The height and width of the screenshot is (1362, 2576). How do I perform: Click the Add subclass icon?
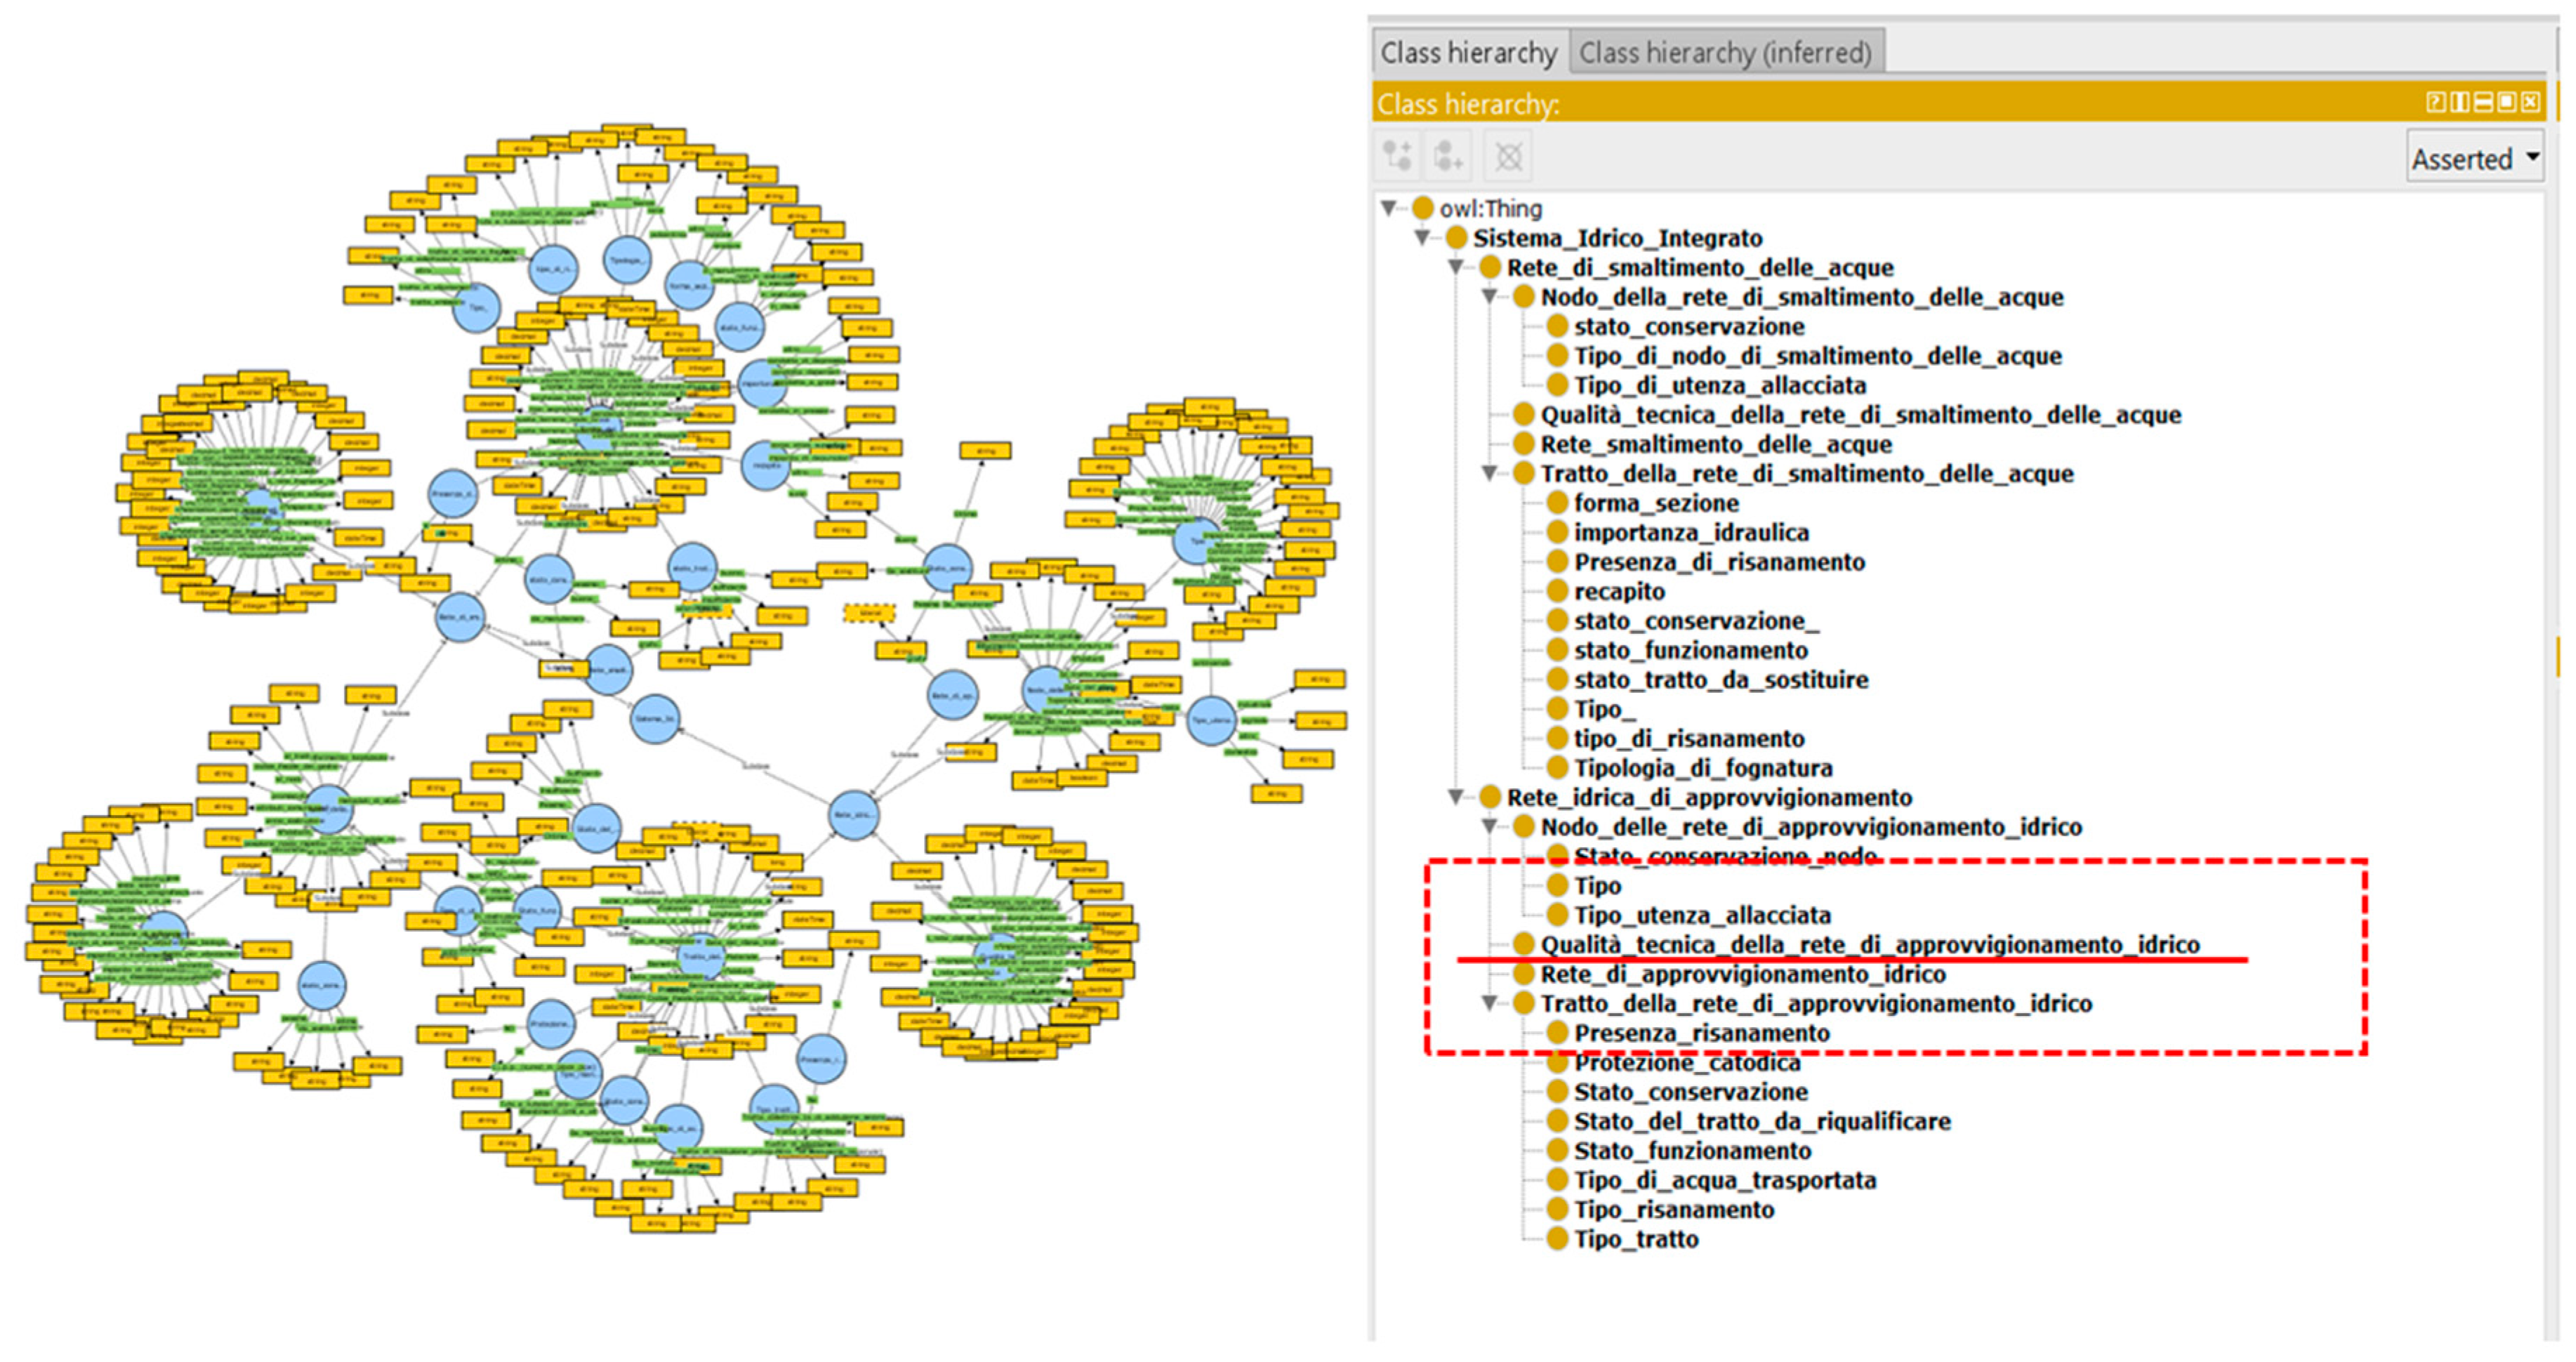[x=1397, y=156]
